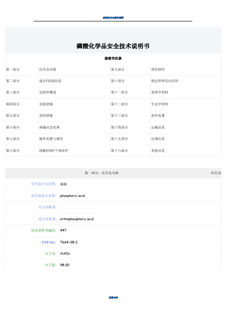Open 法规信息 contents entry
Screen dimensions: 226x320
158,139
